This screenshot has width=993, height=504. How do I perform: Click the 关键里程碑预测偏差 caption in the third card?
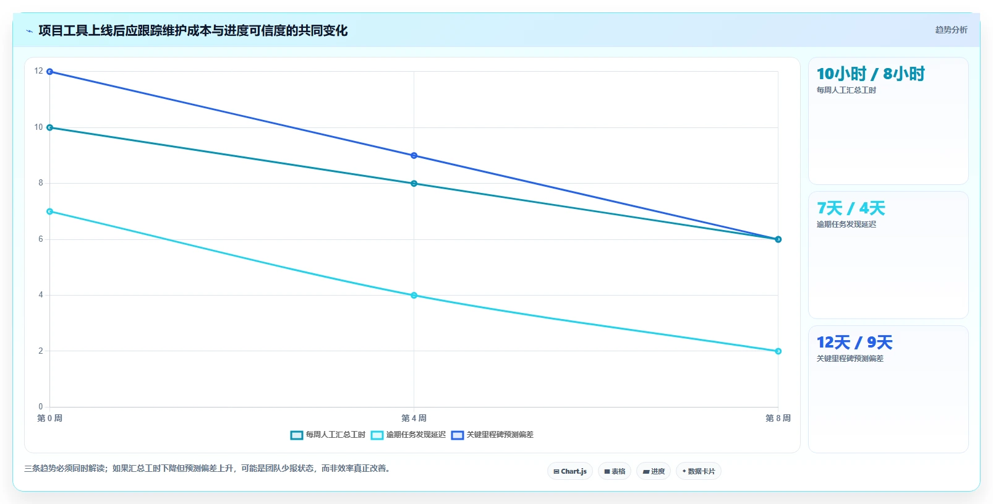pyautogui.click(x=850, y=359)
